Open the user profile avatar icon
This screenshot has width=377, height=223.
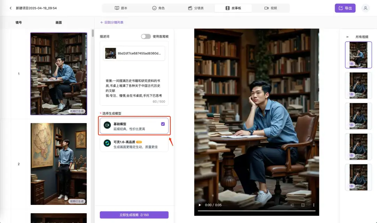[365, 8]
